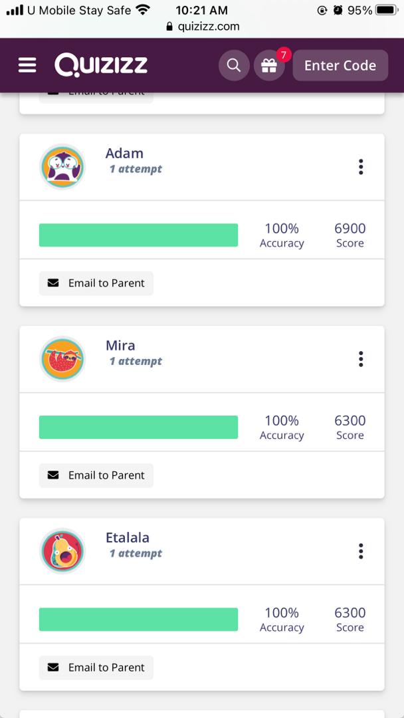
Task: Click Mira's green accuracy bar
Action: [138, 427]
